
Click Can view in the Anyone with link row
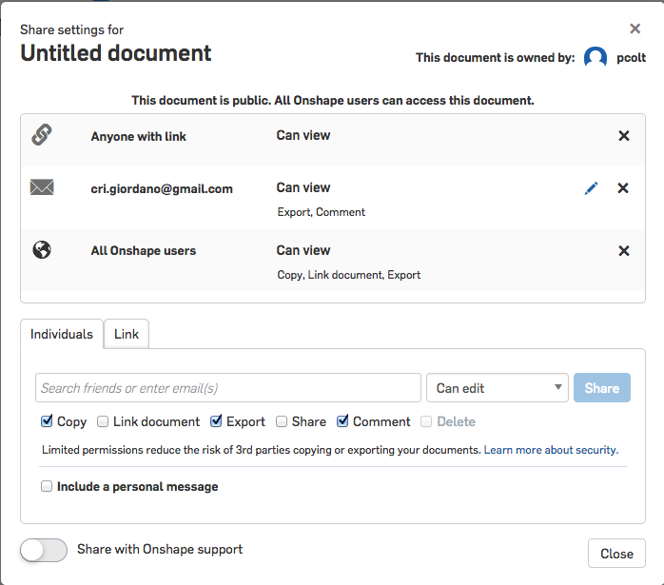303,135
